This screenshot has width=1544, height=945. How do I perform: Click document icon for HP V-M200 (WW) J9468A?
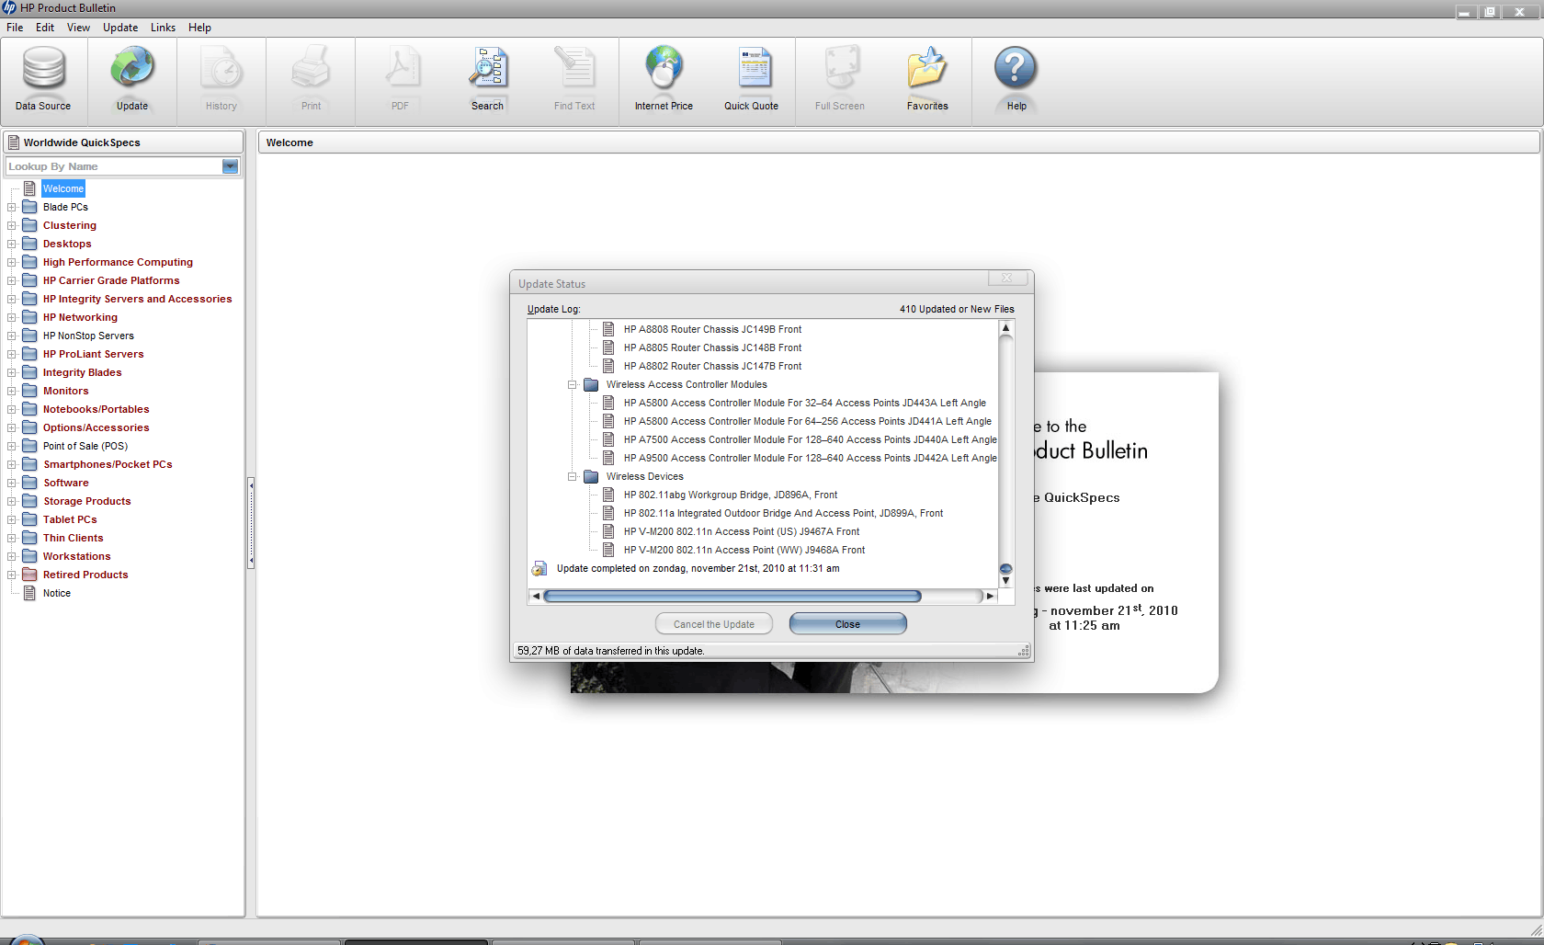coord(608,550)
